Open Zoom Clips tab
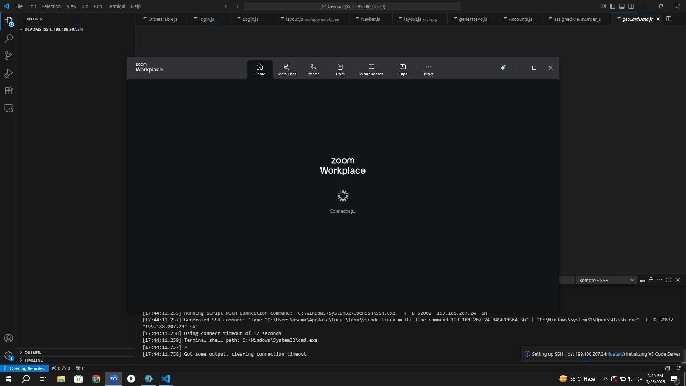The height and width of the screenshot is (386, 686). [x=403, y=70]
